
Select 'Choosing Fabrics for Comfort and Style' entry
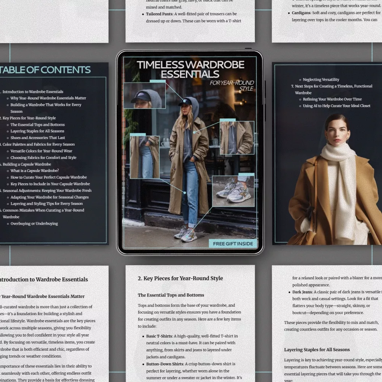(43, 157)
